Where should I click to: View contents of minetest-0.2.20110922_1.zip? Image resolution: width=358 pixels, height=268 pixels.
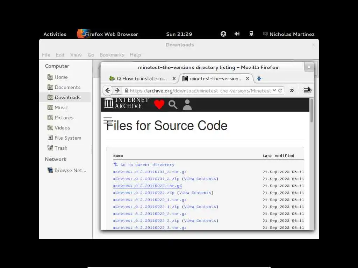(x=200, y=207)
